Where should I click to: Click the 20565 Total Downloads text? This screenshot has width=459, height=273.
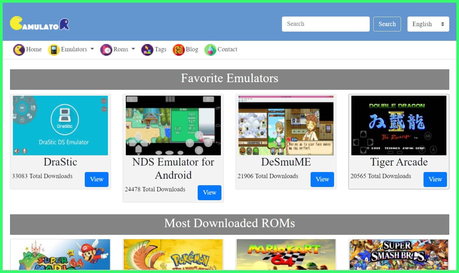click(x=381, y=176)
